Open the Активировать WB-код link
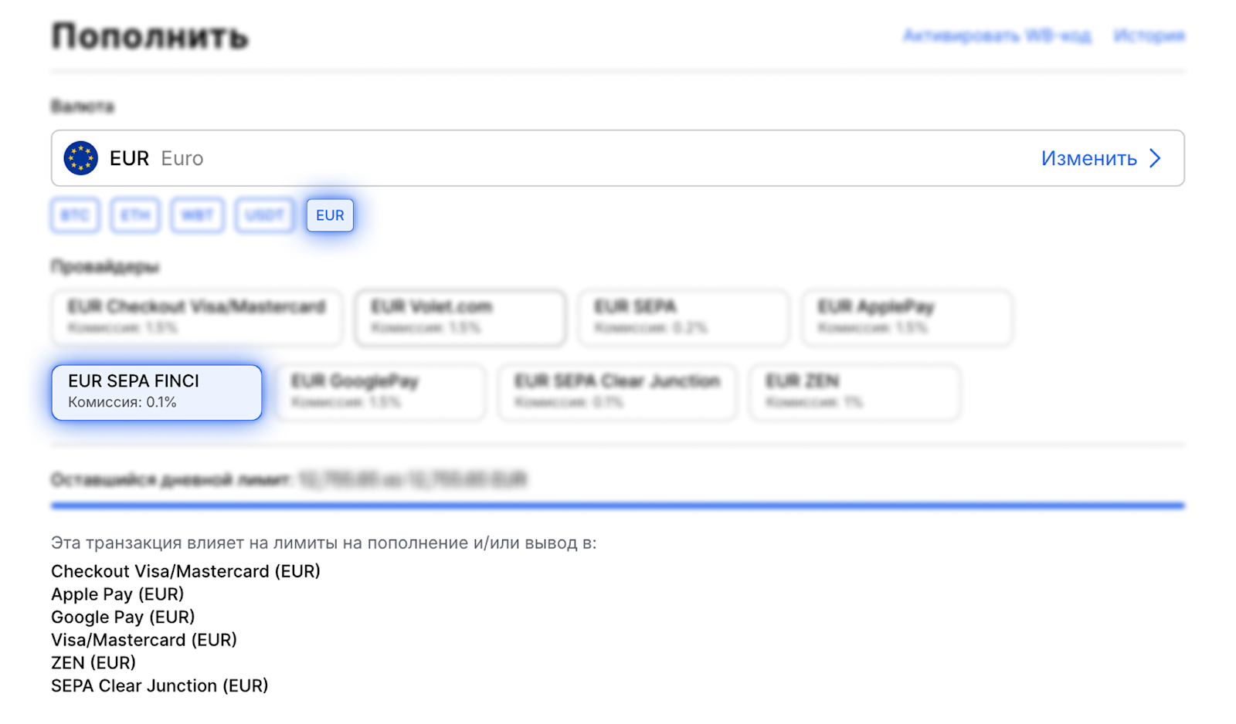The width and height of the screenshot is (1236, 724). [x=997, y=36]
